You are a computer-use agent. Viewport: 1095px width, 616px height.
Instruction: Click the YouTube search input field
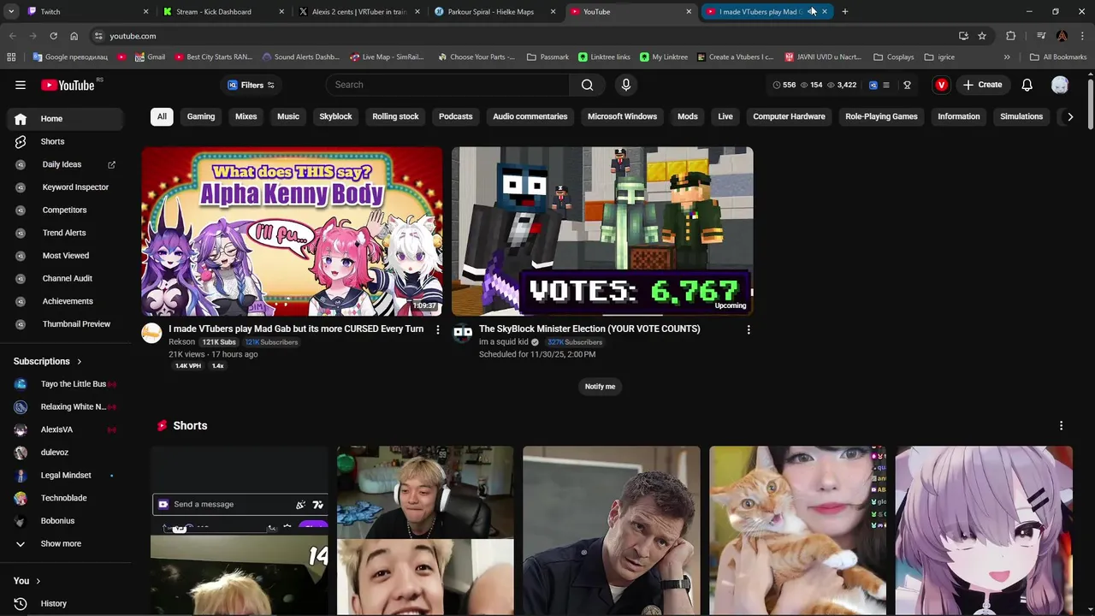click(x=447, y=85)
